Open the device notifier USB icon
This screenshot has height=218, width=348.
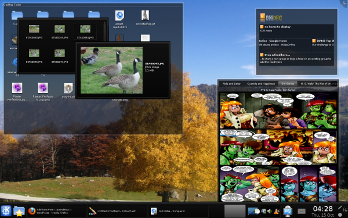click(x=288, y=211)
